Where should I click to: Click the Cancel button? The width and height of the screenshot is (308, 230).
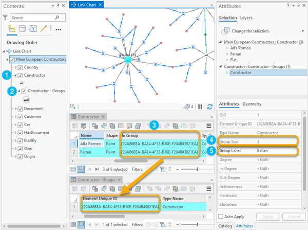point(294,216)
